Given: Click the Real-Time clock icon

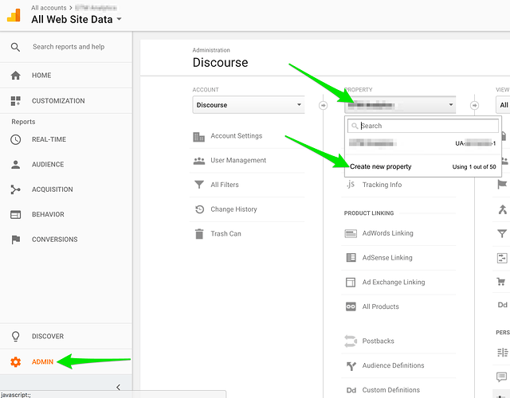Looking at the screenshot, I should click(16, 139).
